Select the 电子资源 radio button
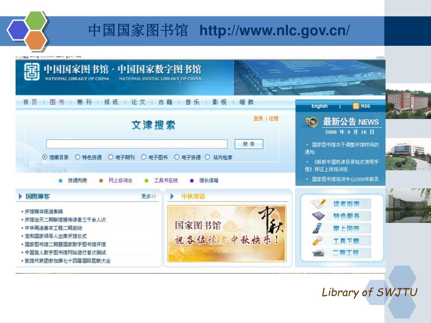Screen dimensions: 431x323 [176, 157]
